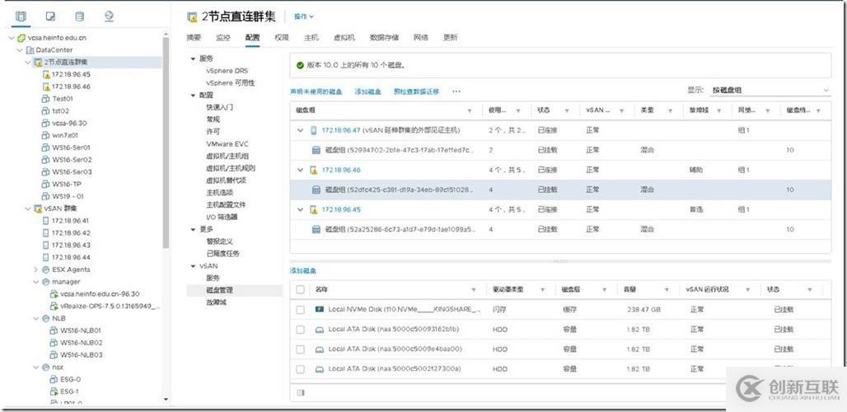Click VM icon beside WS16-Ser01

pyautogui.click(x=46, y=147)
